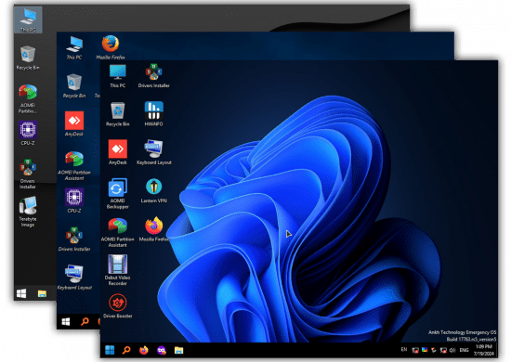This screenshot has height=362, width=511.
Task: Click the search magnifier on front taskbar
Action: point(126,350)
